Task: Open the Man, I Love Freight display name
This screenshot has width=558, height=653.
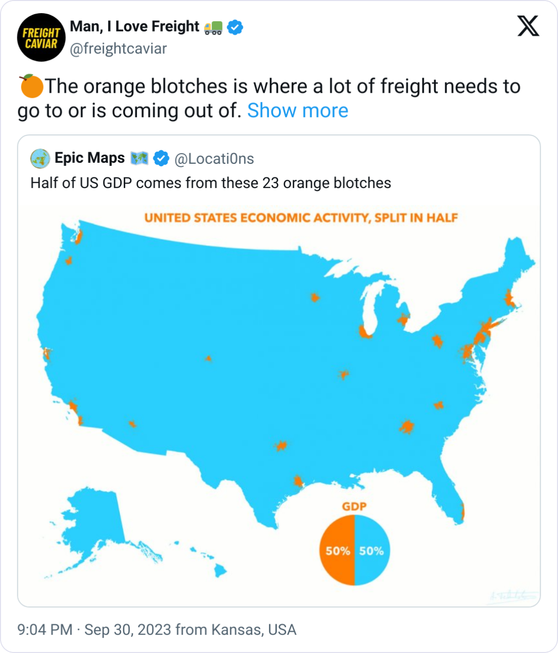Action: click(134, 26)
